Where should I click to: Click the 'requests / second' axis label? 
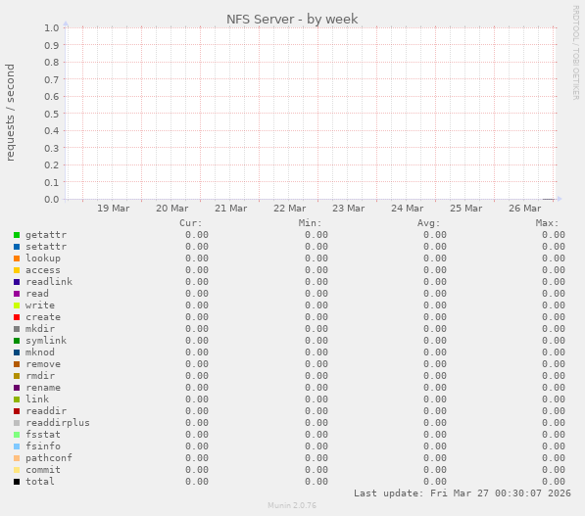tap(10, 113)
